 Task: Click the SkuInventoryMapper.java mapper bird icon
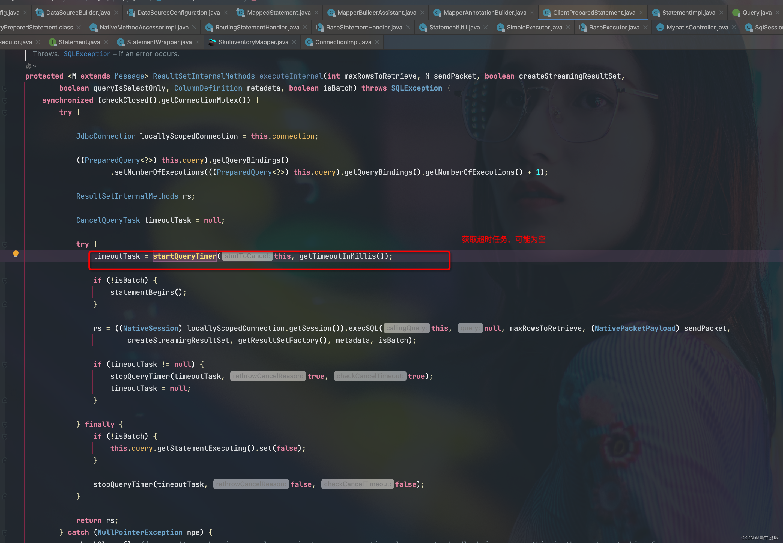212,42
